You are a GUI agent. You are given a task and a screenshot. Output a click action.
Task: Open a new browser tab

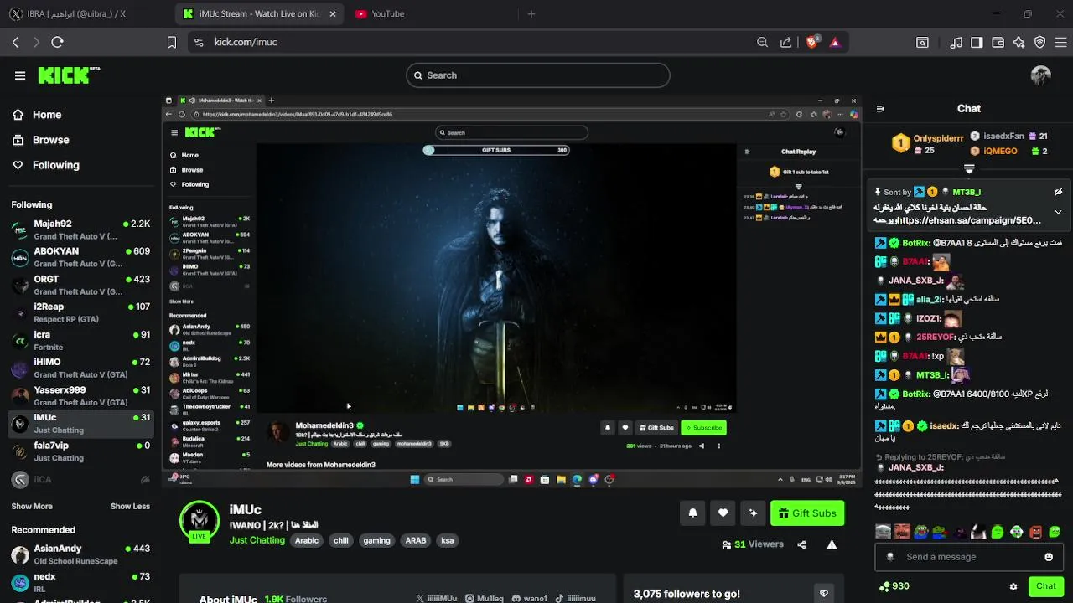(531, 14)
